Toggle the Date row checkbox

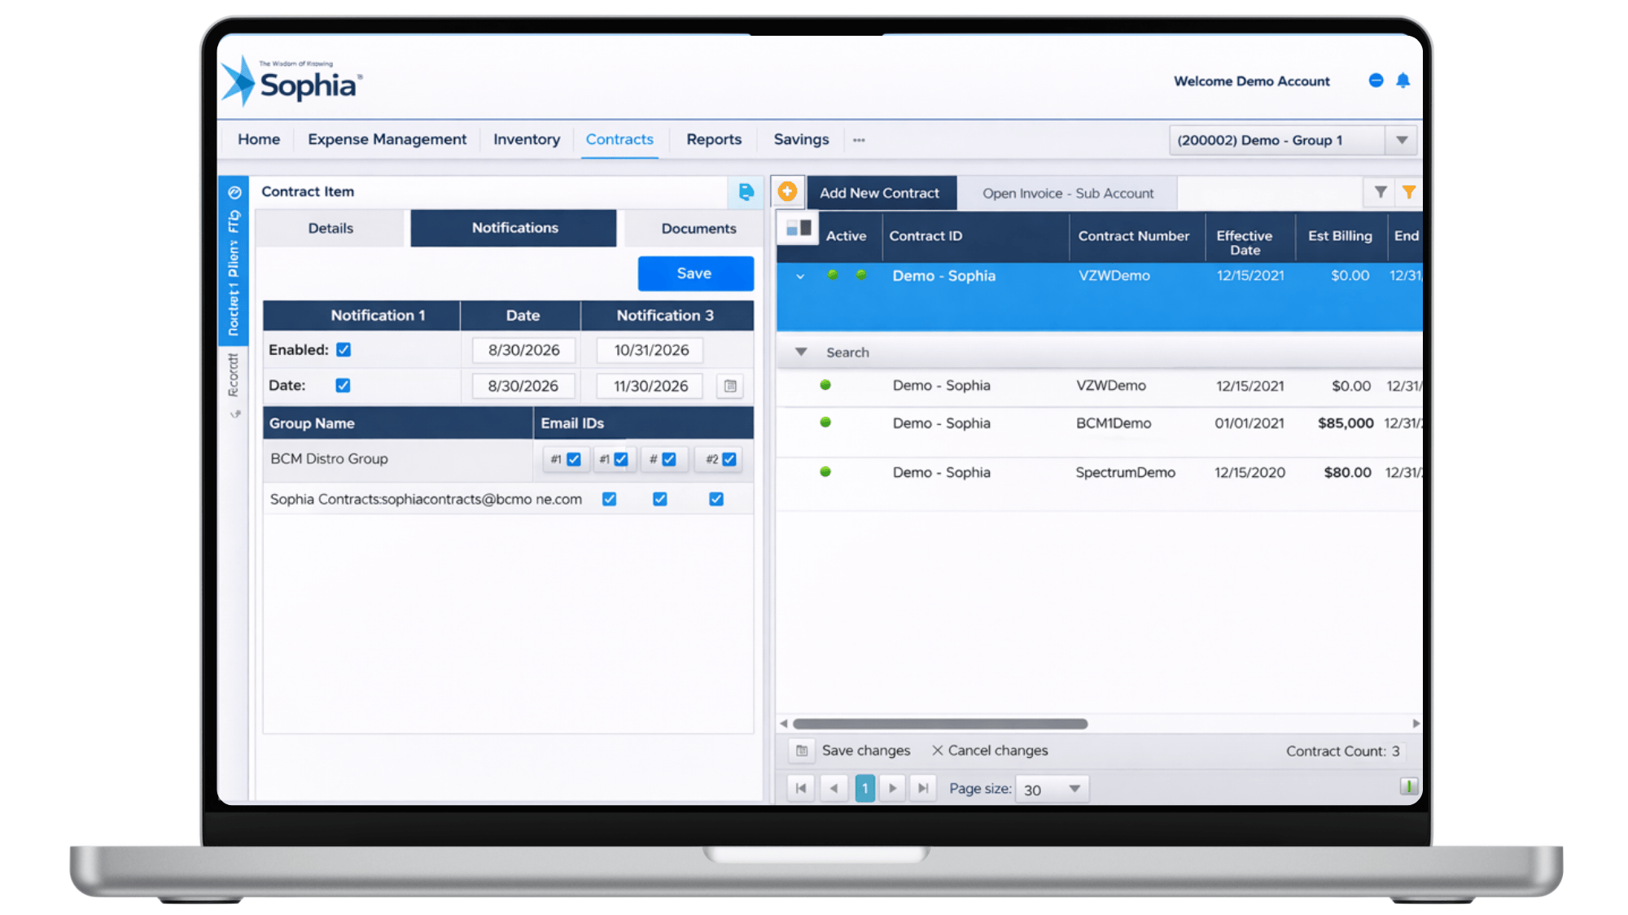coord(343,386)
